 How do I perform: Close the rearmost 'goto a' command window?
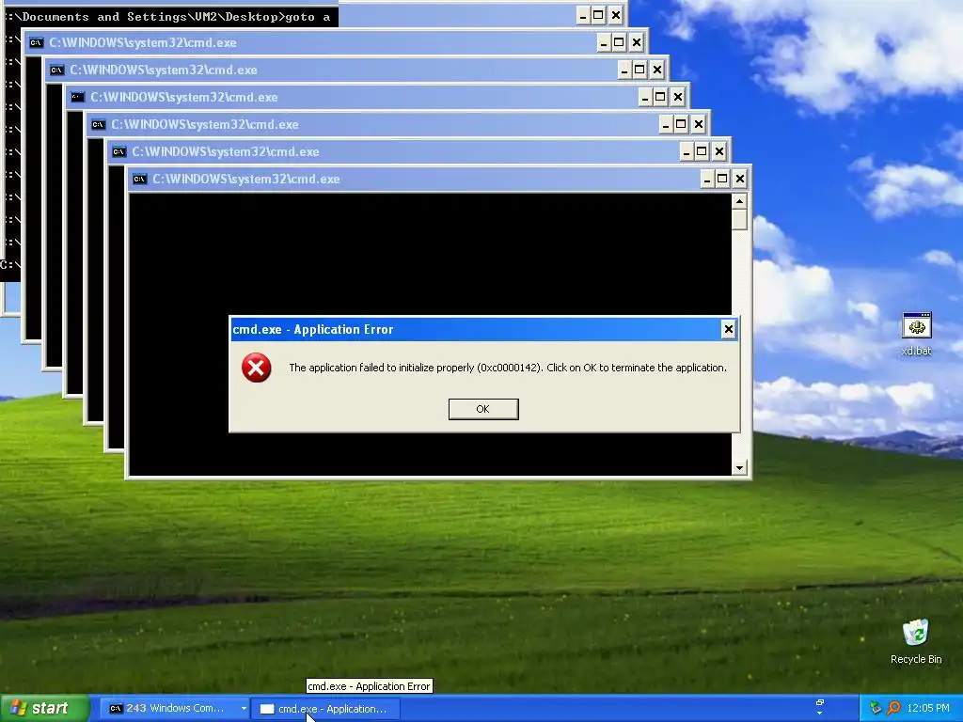[615, 15]
